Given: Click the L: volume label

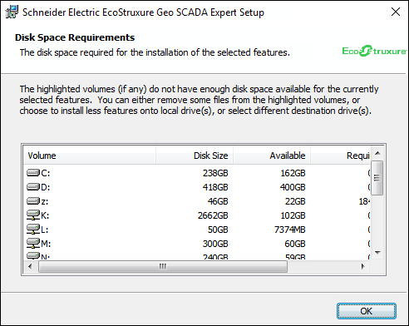Looking at the screenshot, I should (x=44, y=230).
